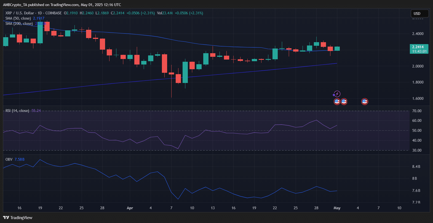This screenshot has height=223, width=433.
Task: Click the OBV value 7.58B readout
Action: (20, 159)
